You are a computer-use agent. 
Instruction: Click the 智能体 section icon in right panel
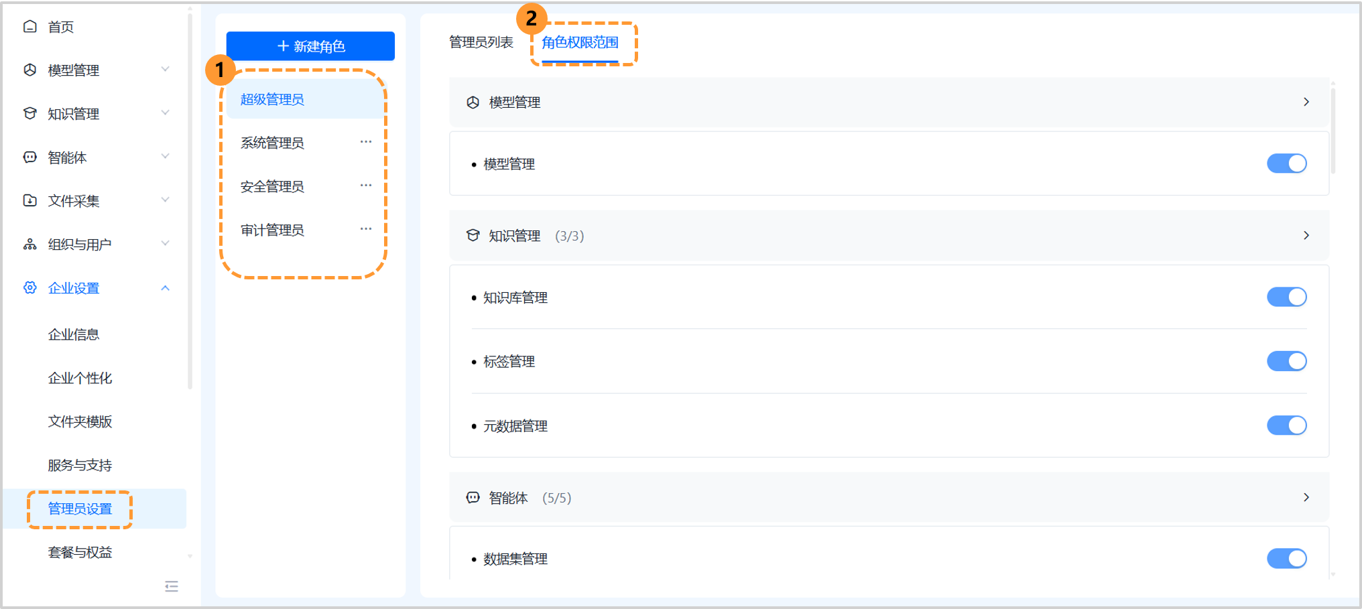[x=472, y=497]
